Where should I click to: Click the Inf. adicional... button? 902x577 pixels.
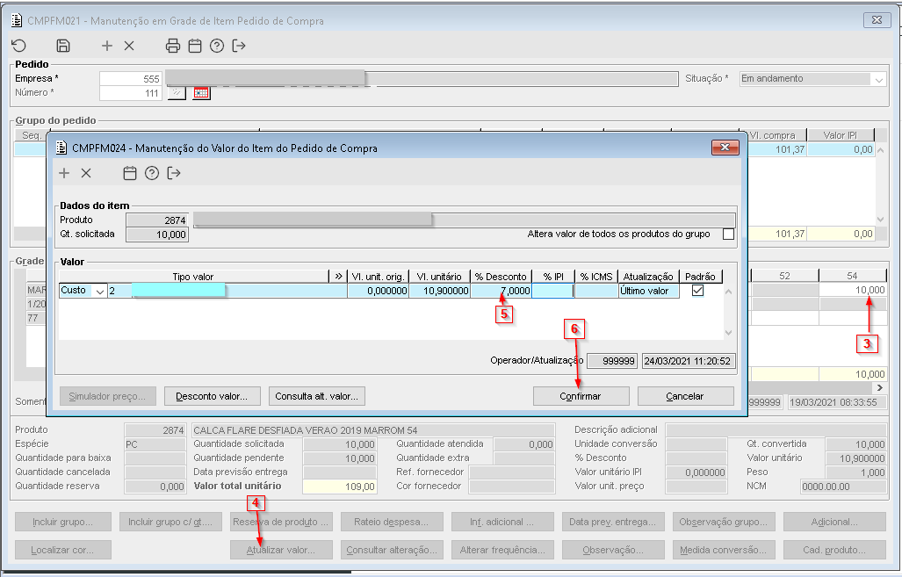(x=502, y=523)
